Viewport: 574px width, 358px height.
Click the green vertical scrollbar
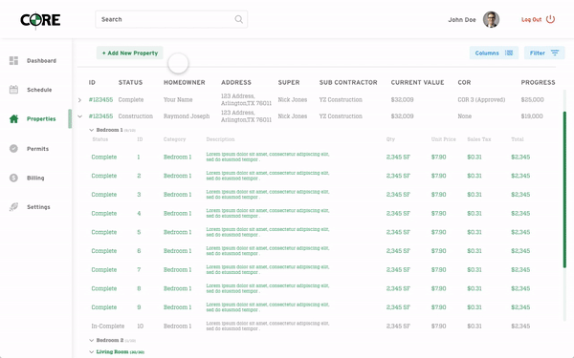(x=564, y=190)
